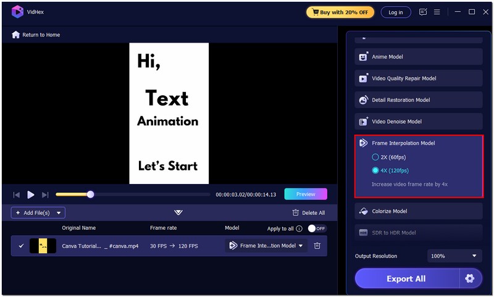Expand the Add File(s) dropdown
The width and height of the screenshot is (494, 297).
click(59, 212)
